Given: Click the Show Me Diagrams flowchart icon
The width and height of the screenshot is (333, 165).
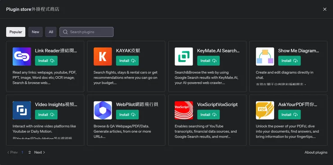Looking at the screenshot, I should (x=265, y=56).
